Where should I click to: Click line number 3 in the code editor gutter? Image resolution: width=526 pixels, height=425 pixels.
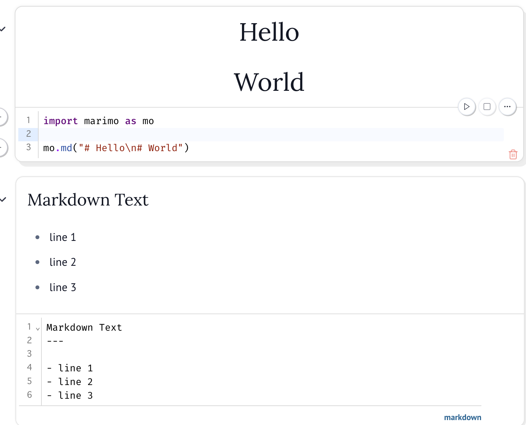(x=28, y=148)
